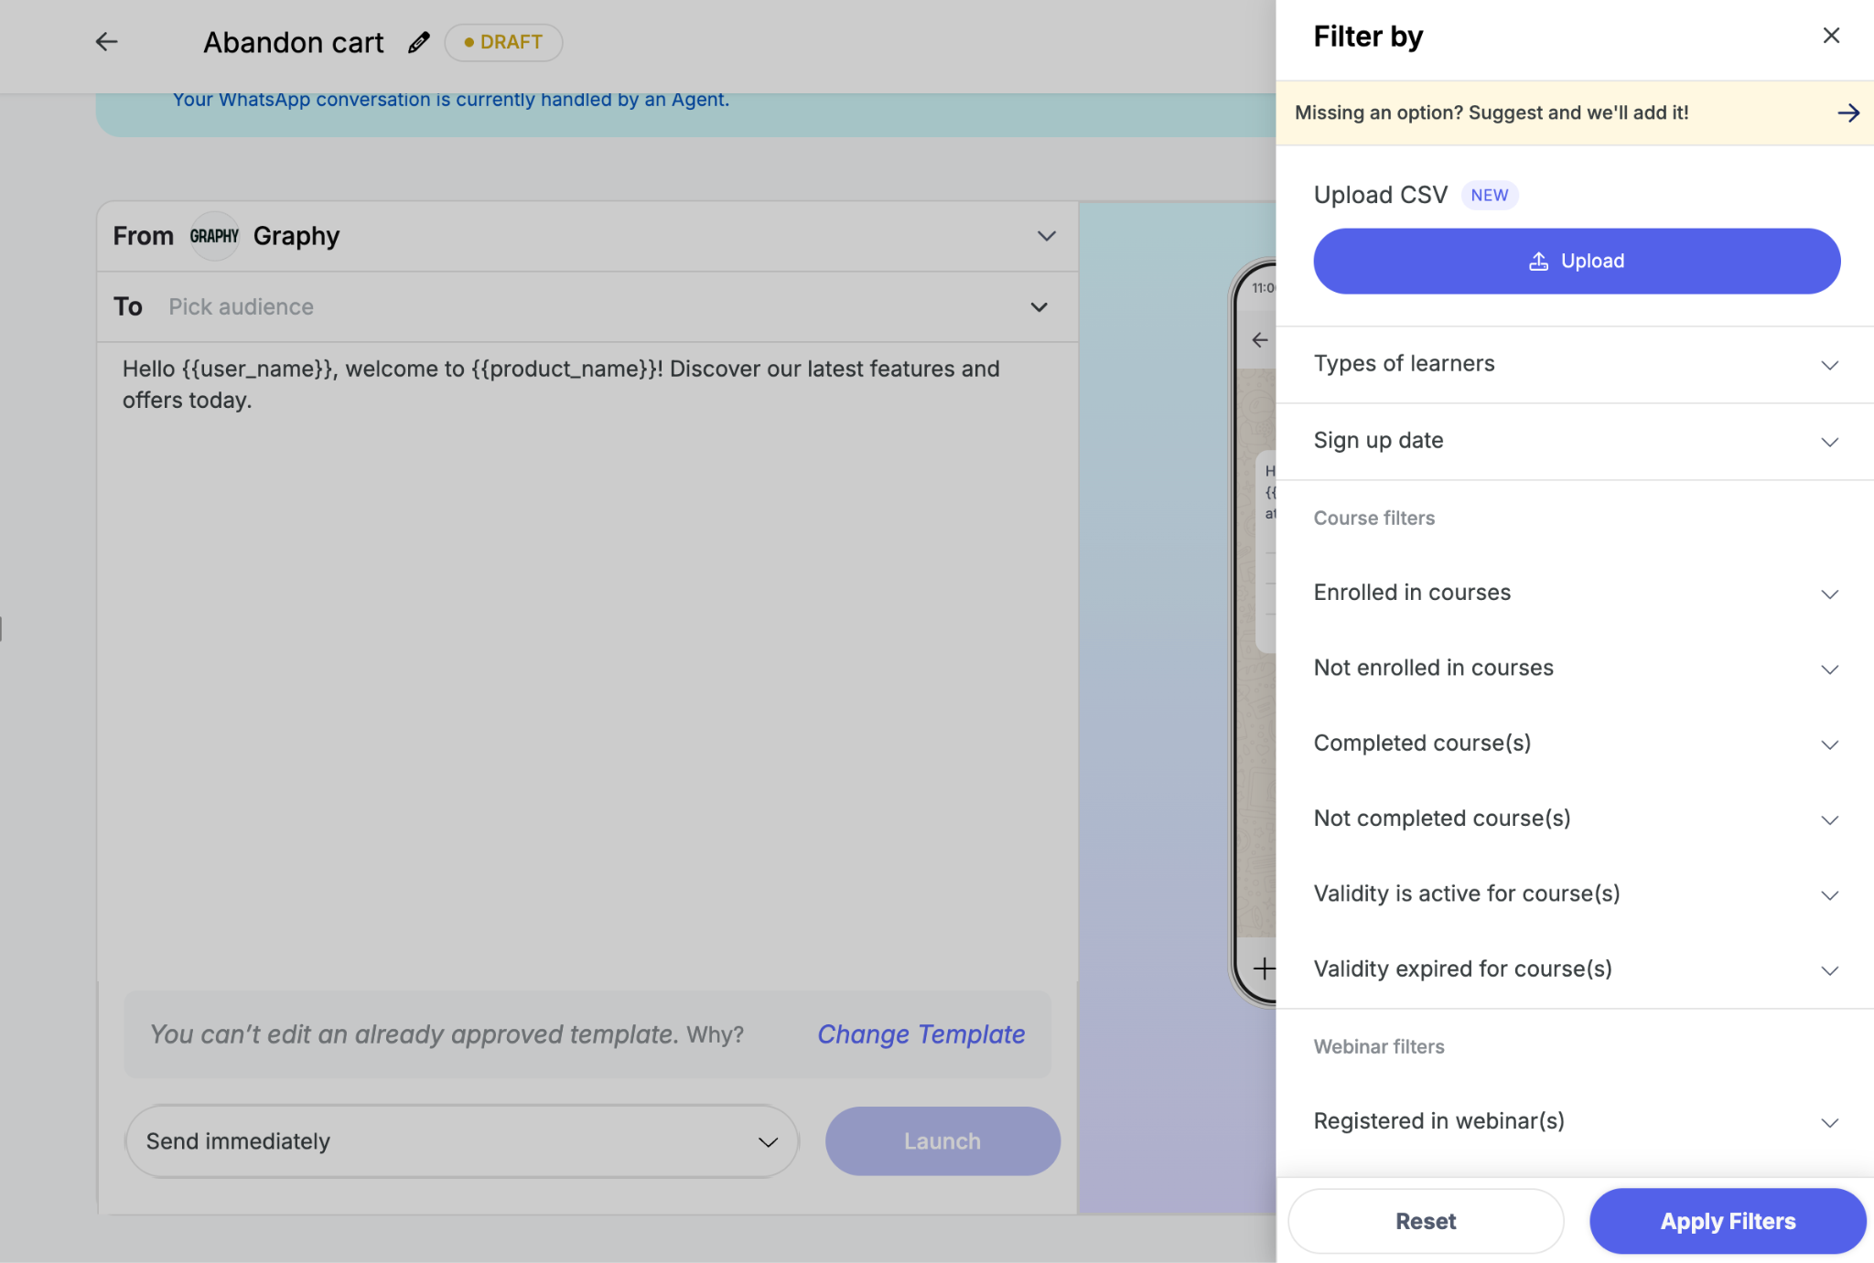
Task: Launch the campaign
Action: pyautogui.click(x=942, y=1141)
